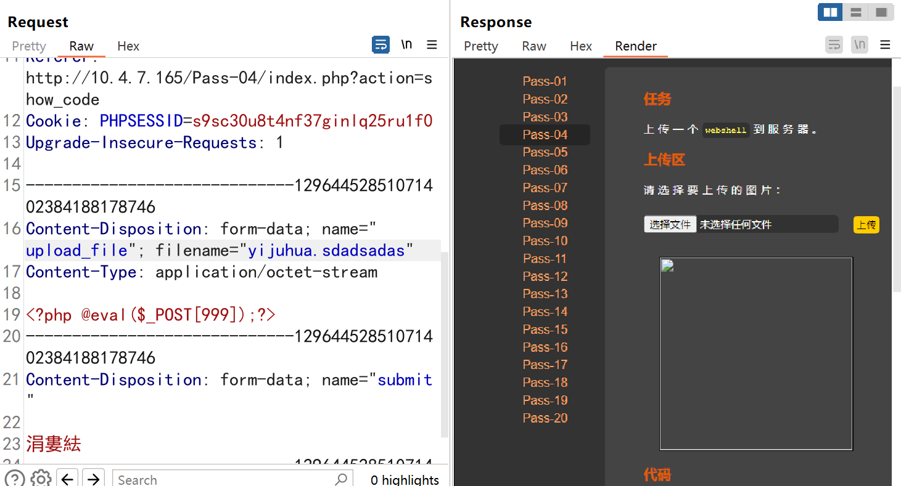Click the broken image placeholder icon
The width and height of the screenshot is (901, 486).
pos(668,265)
